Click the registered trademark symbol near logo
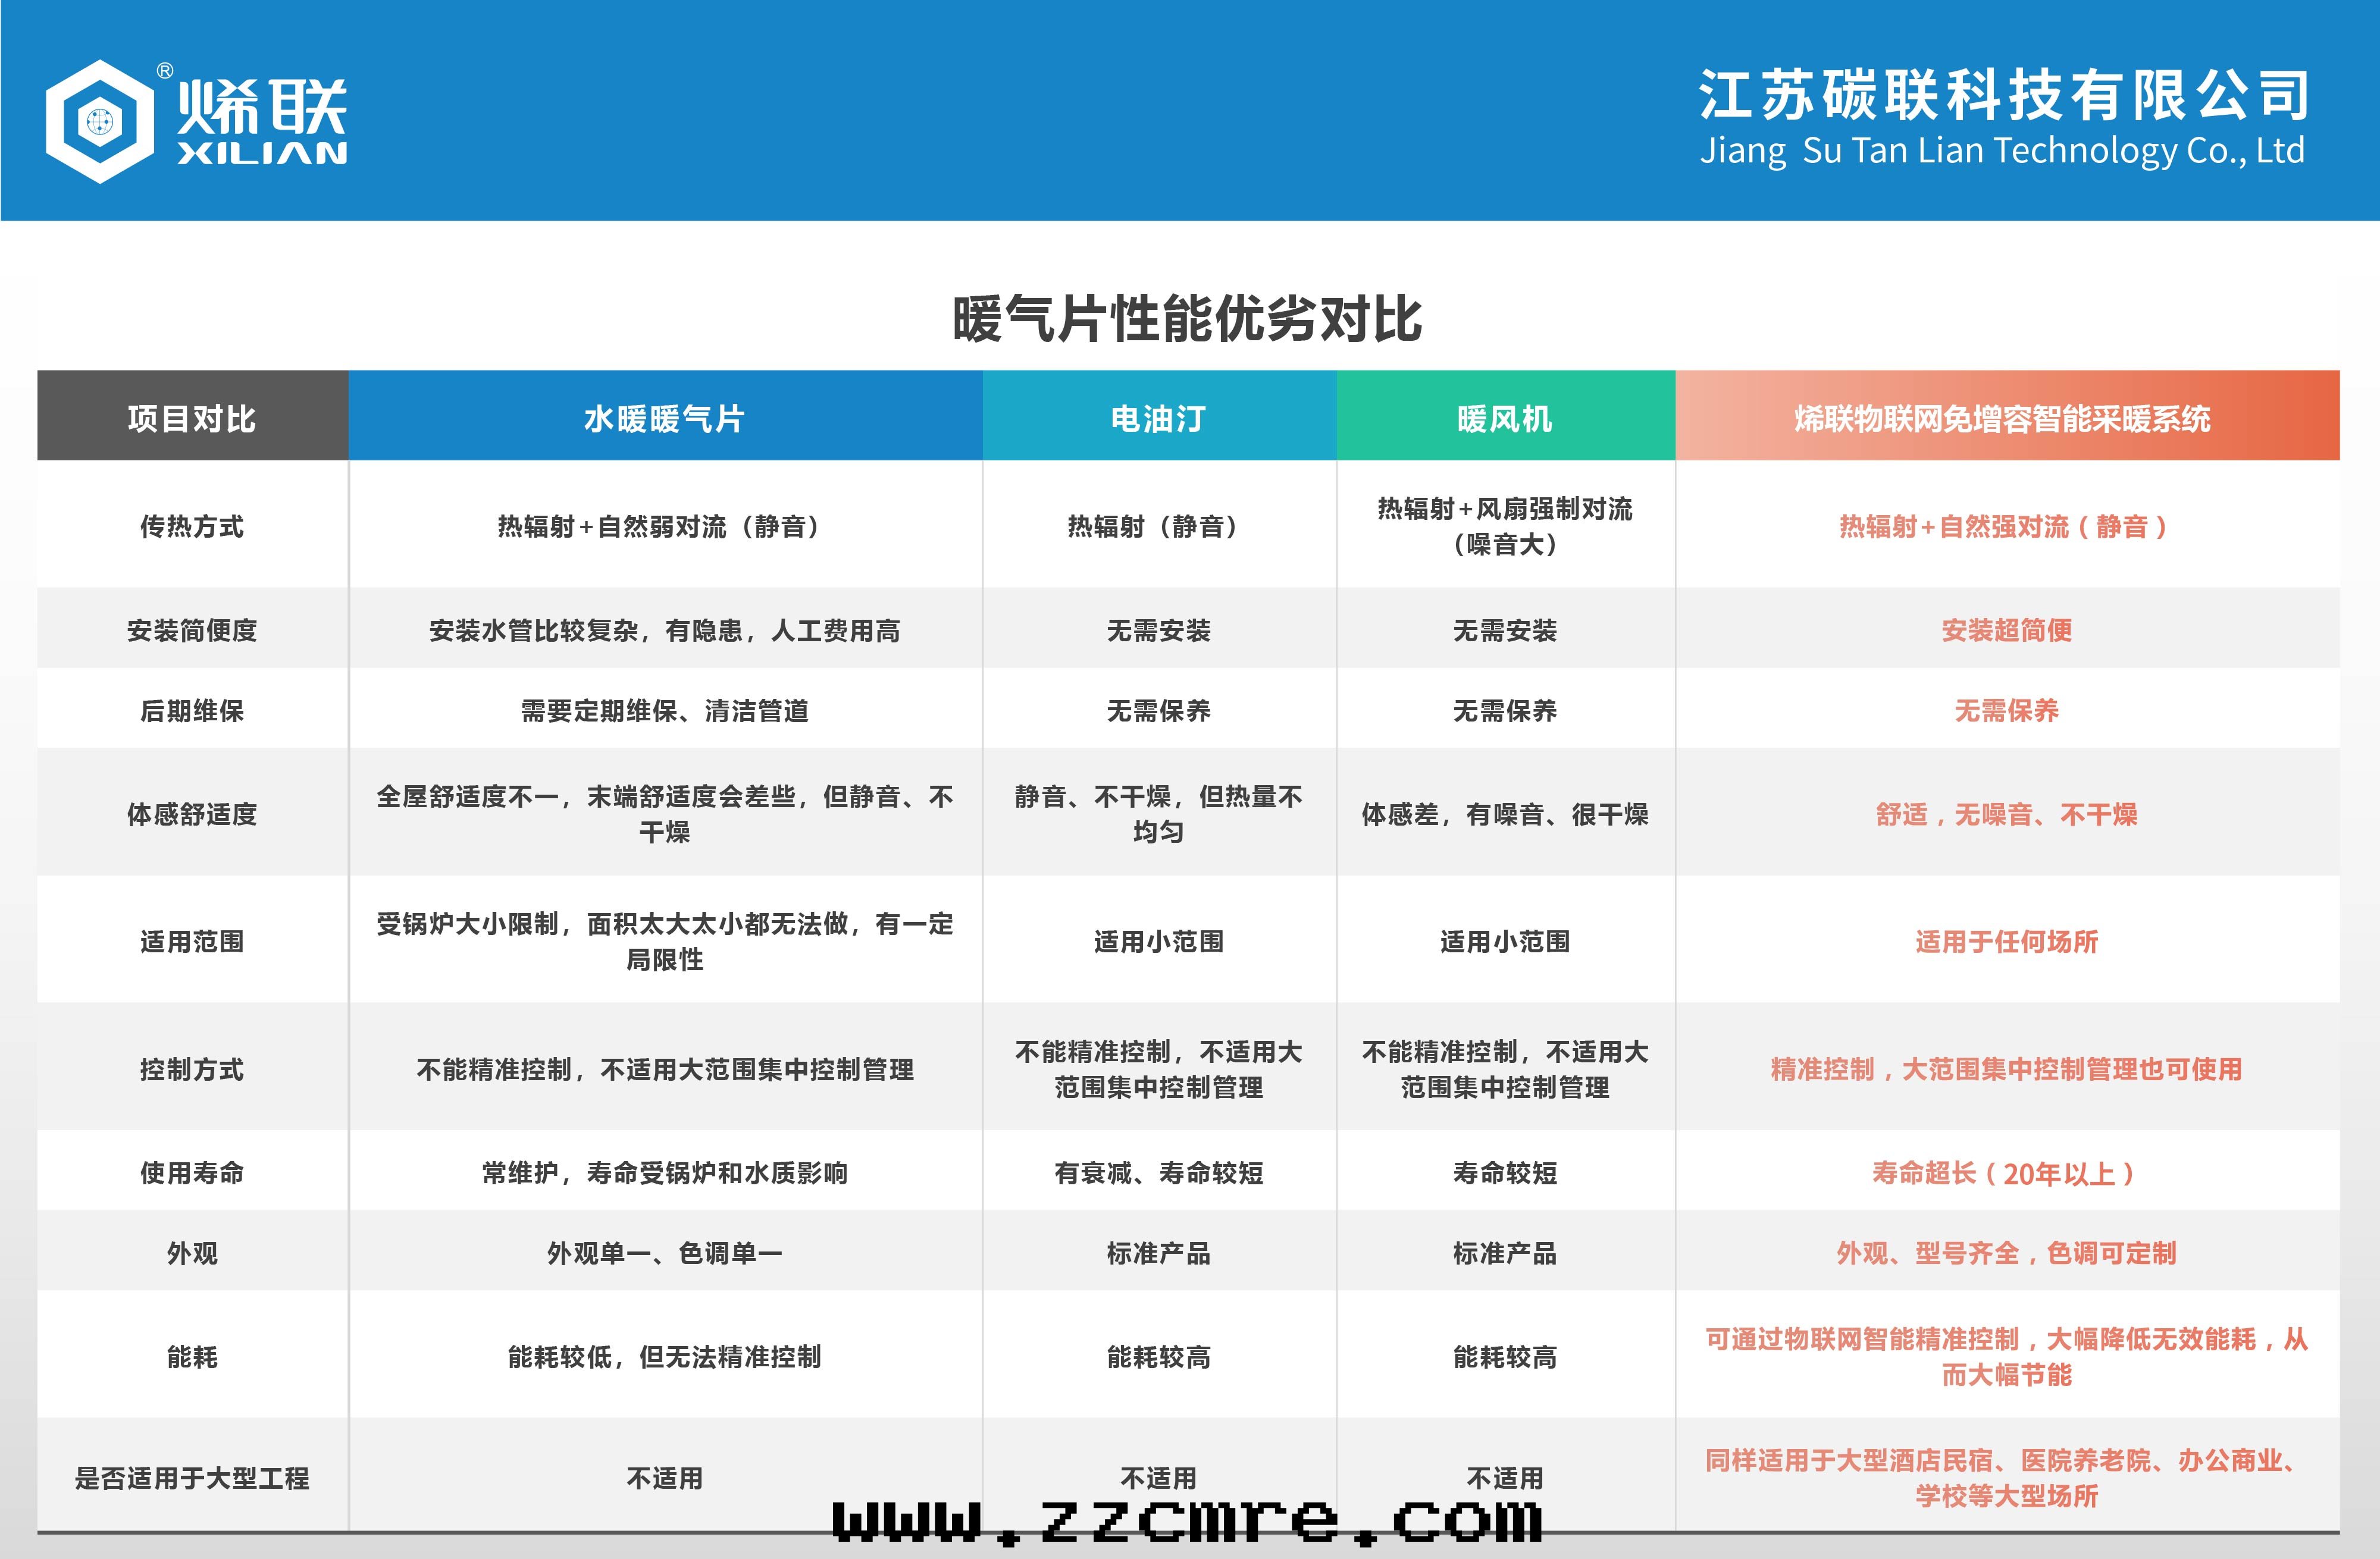 click(x=165, y=71)
